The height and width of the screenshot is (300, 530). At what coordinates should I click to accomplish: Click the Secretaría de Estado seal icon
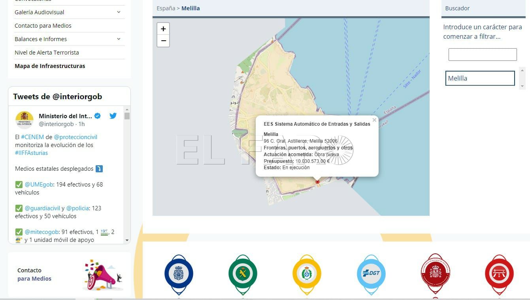(435, 273)
